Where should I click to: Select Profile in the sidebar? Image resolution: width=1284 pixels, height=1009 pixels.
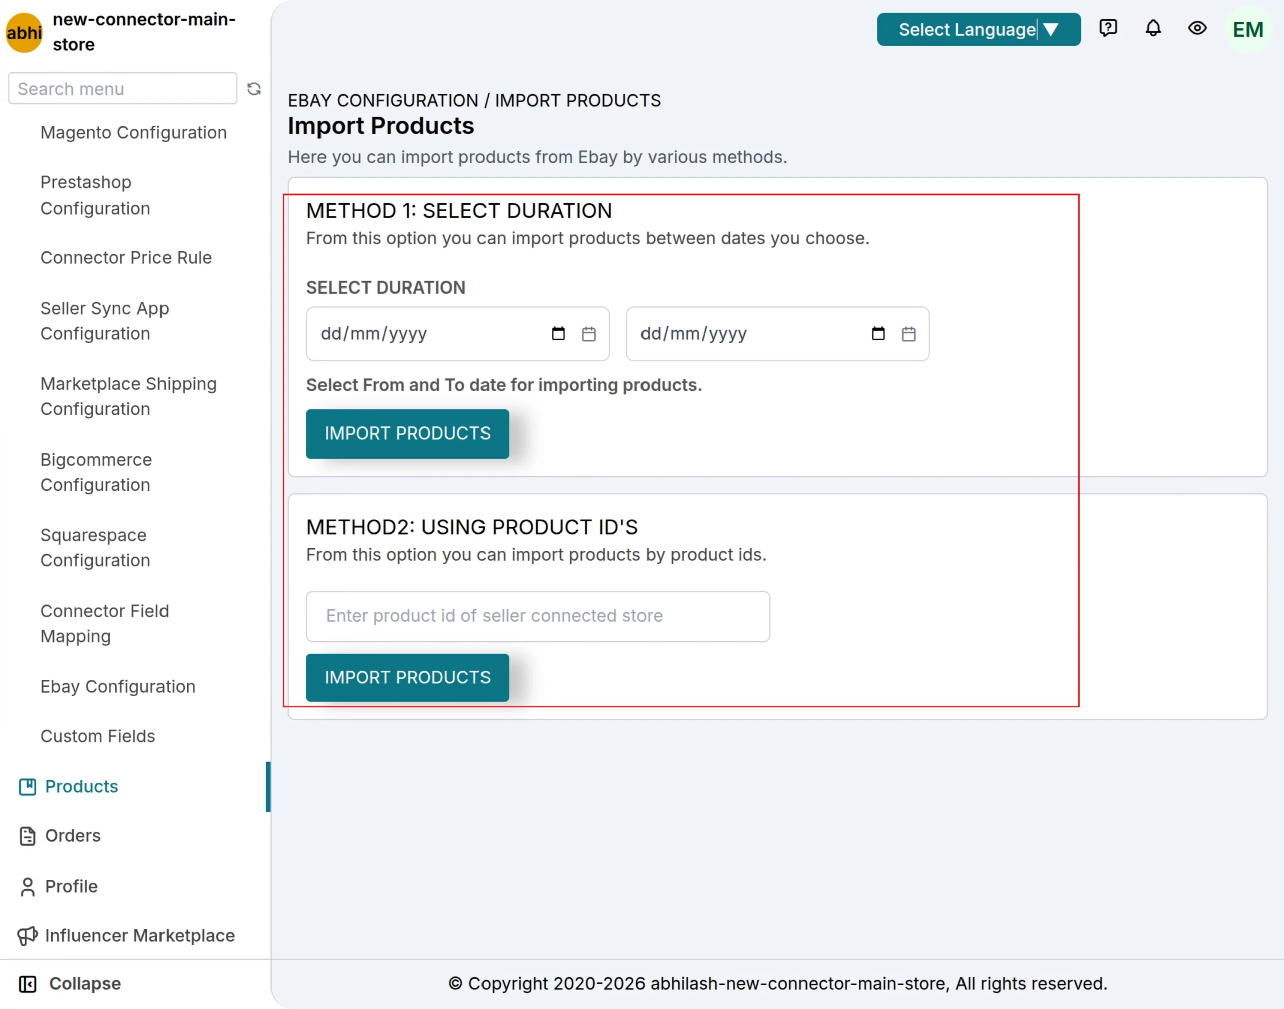[x=71, y=886]
